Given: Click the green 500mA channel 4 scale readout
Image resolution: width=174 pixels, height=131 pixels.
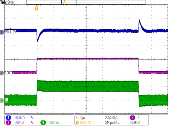Looking at the screenshot, I should [54, 123].
